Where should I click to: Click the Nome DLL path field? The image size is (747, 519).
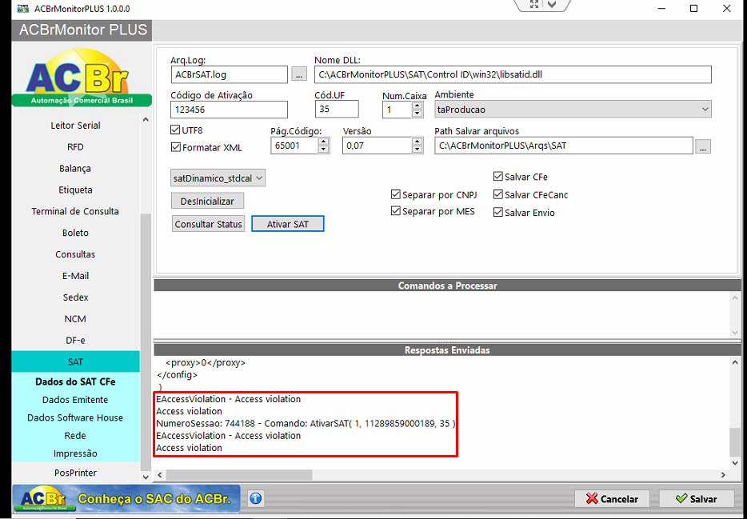(513, 74)
